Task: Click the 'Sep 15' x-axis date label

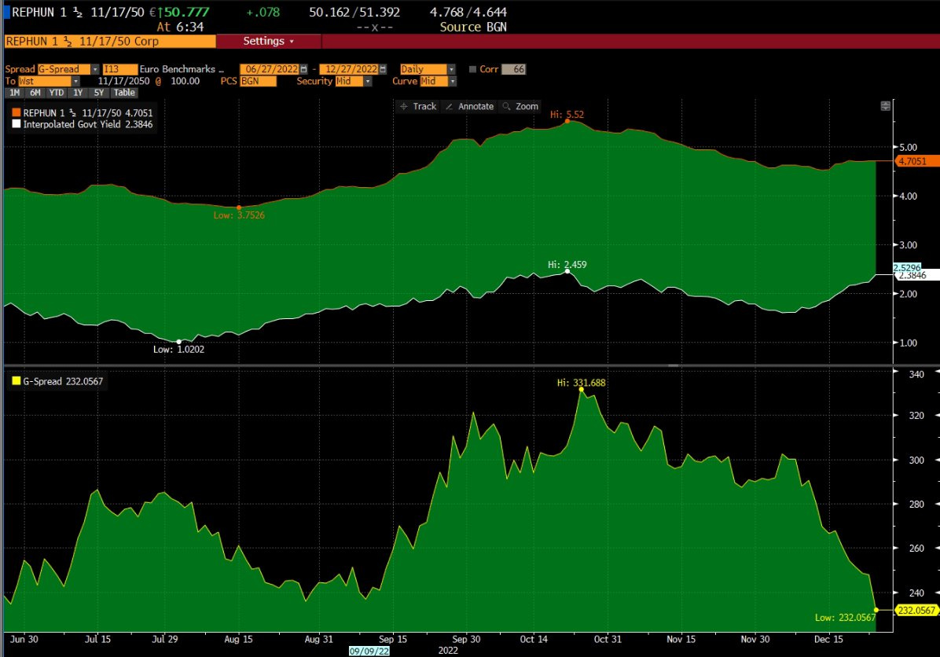Action: click(393, 639)
